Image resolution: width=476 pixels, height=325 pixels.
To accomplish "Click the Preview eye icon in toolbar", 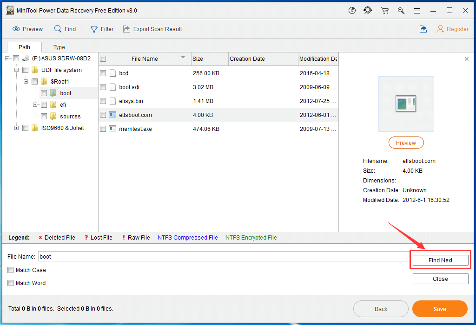I will 16,29.
